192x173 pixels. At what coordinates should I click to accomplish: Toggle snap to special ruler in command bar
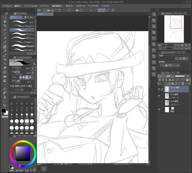(x=104, y=10)
